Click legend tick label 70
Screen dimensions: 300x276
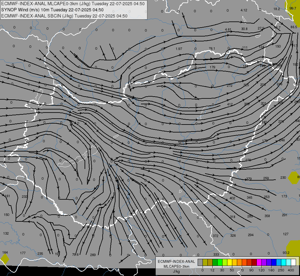242,270
